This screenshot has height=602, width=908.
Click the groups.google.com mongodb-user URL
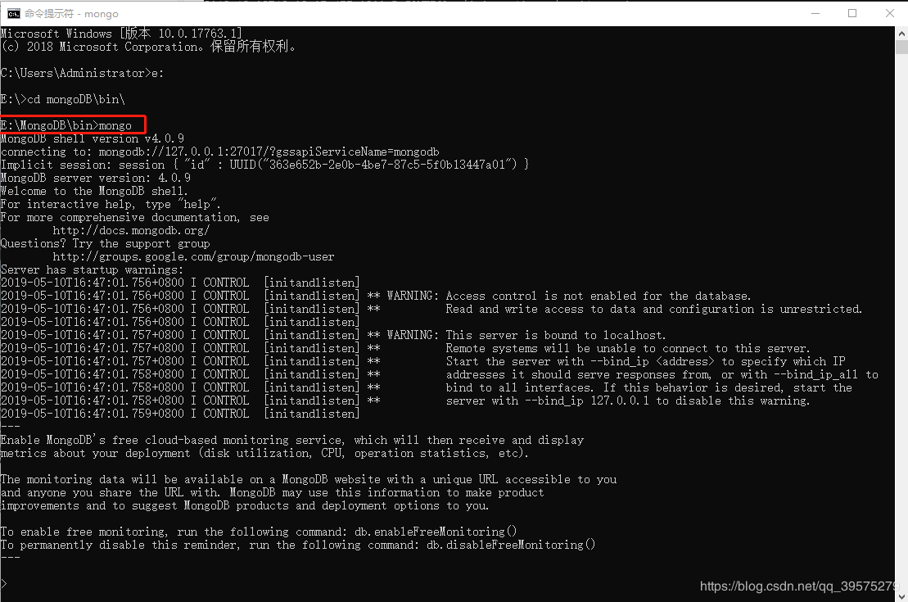coord(193,256)
